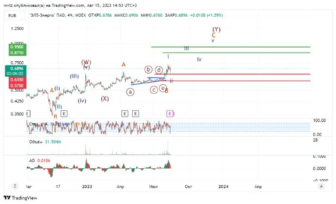Click the +0.0108 (+1.59%) change value
The width and height of the screenshot is (336, 204).
click(206, 16)
